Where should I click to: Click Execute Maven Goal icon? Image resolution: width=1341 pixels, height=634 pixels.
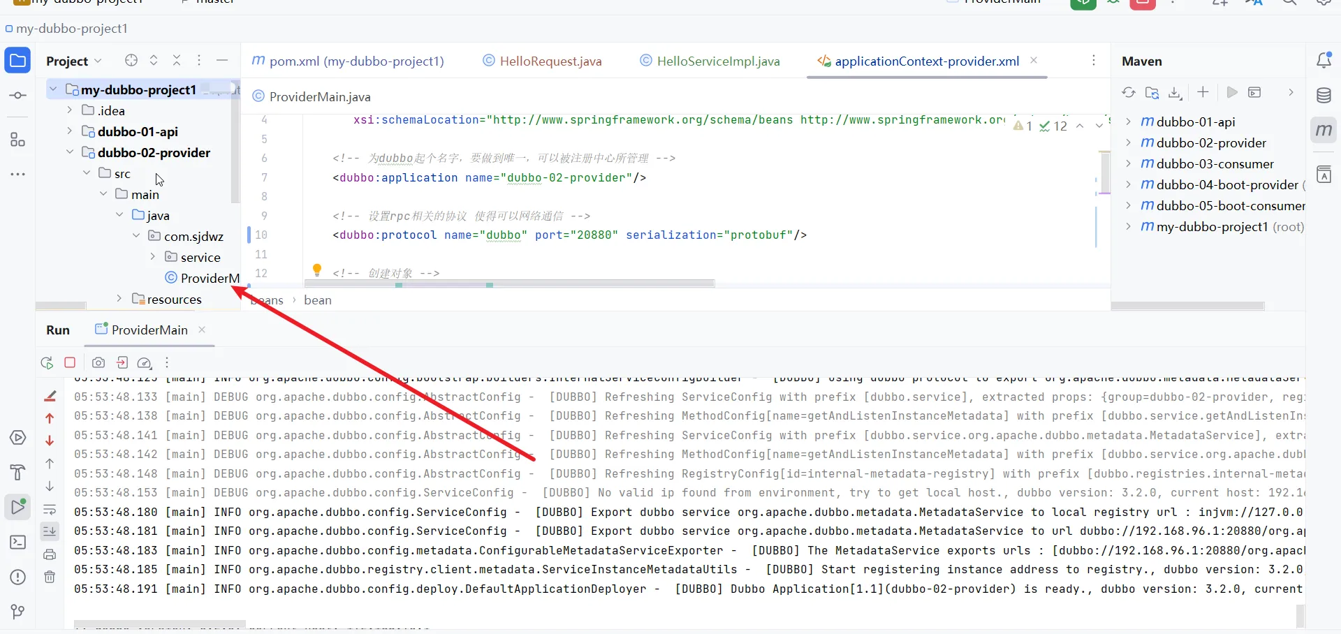[x=1255, y=92]
